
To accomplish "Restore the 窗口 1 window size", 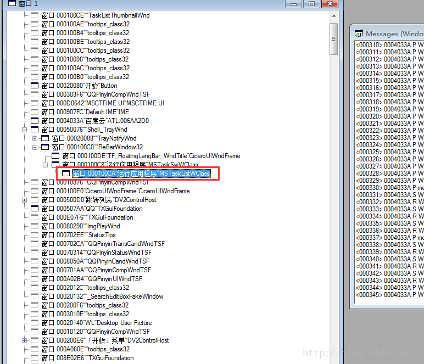I will 311,4.
